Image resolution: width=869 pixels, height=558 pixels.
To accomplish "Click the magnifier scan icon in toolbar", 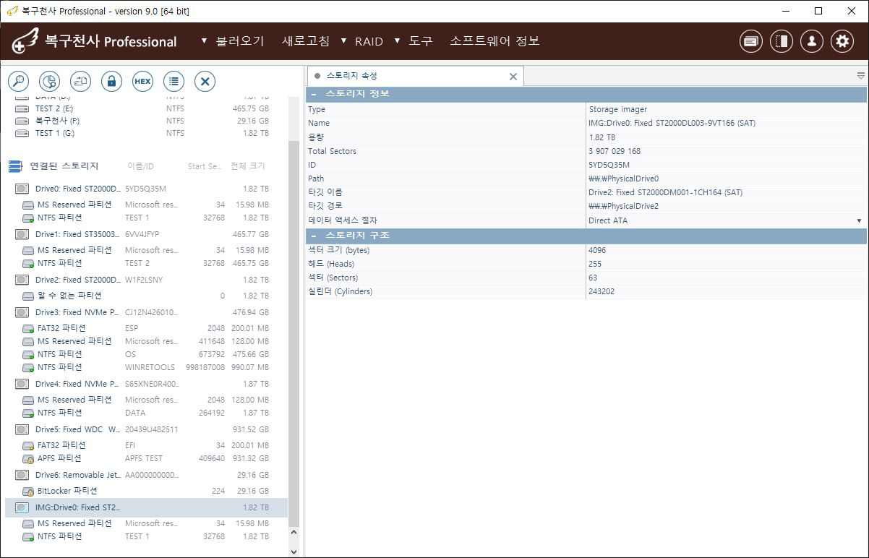I will [18, 81].
